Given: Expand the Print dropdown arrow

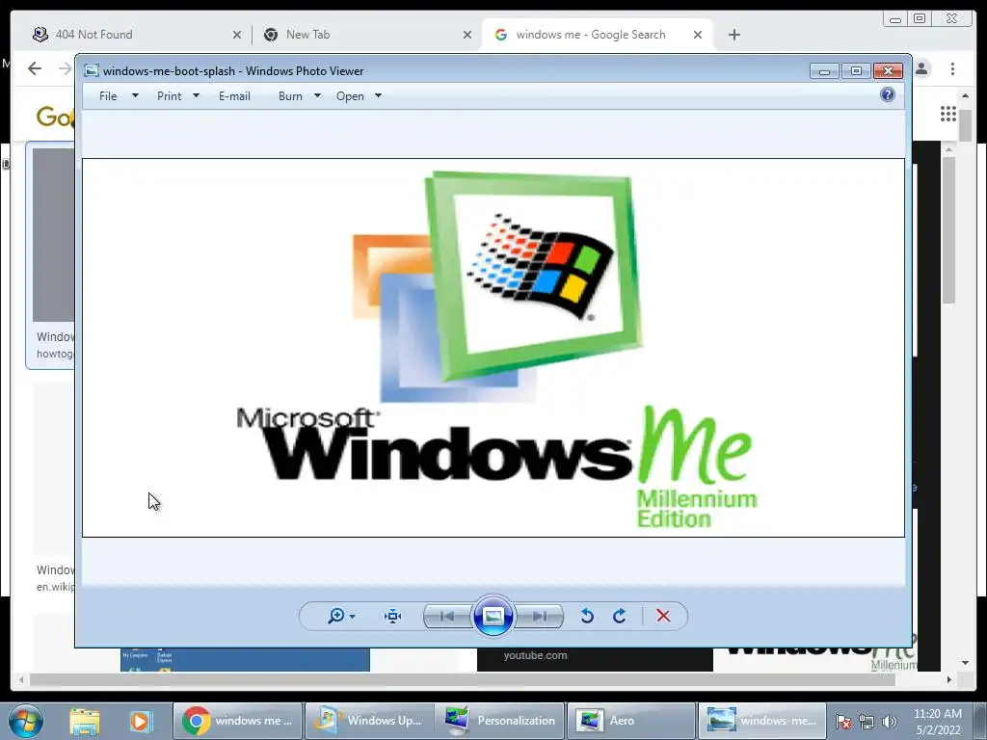Looking at the screenshot, I should point(196,95).
